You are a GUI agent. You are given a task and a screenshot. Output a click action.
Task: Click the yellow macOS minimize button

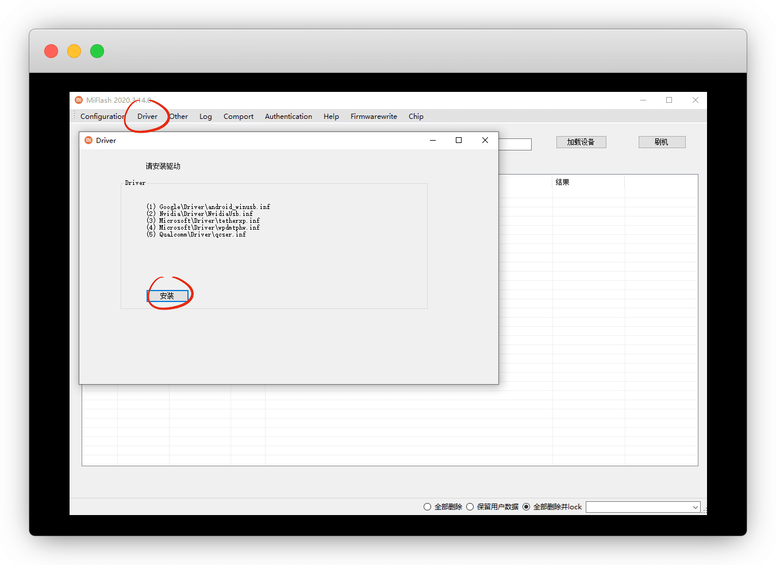[74, 51]
